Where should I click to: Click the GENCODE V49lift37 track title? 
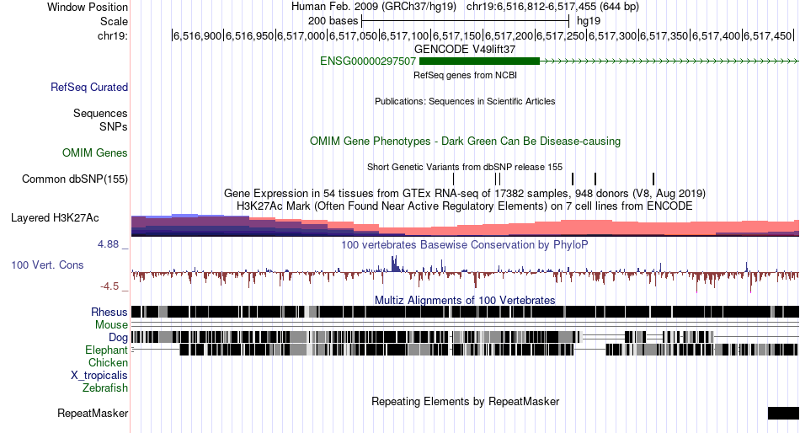[x=465, y=50]
